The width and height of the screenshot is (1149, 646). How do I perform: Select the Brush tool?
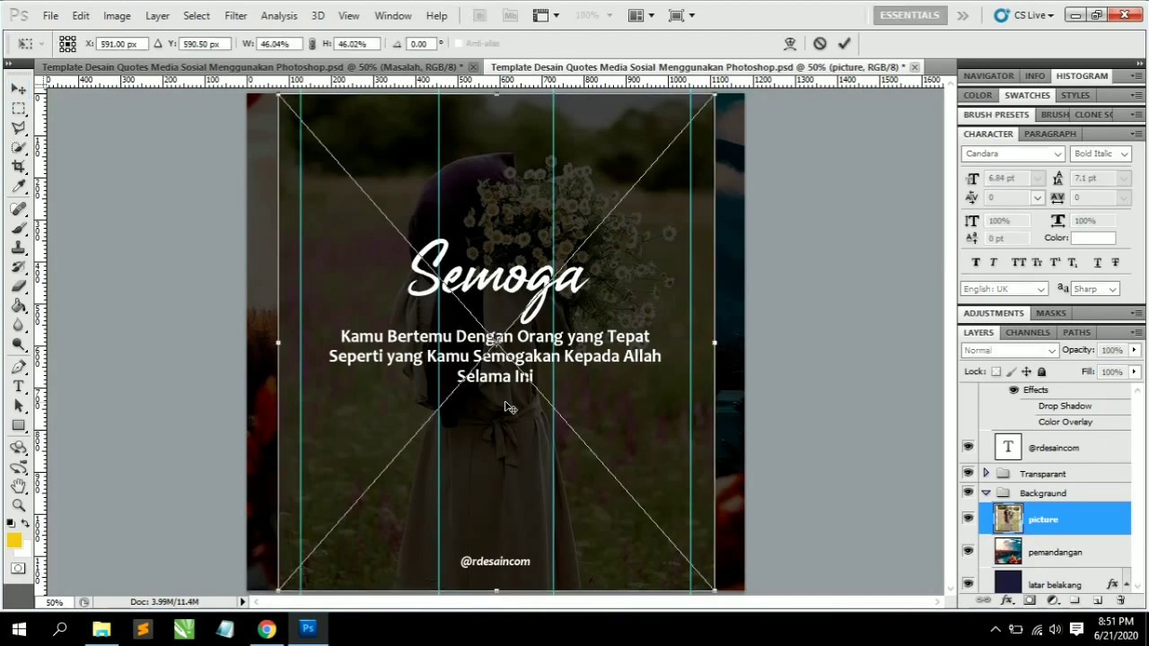[18, 228]
